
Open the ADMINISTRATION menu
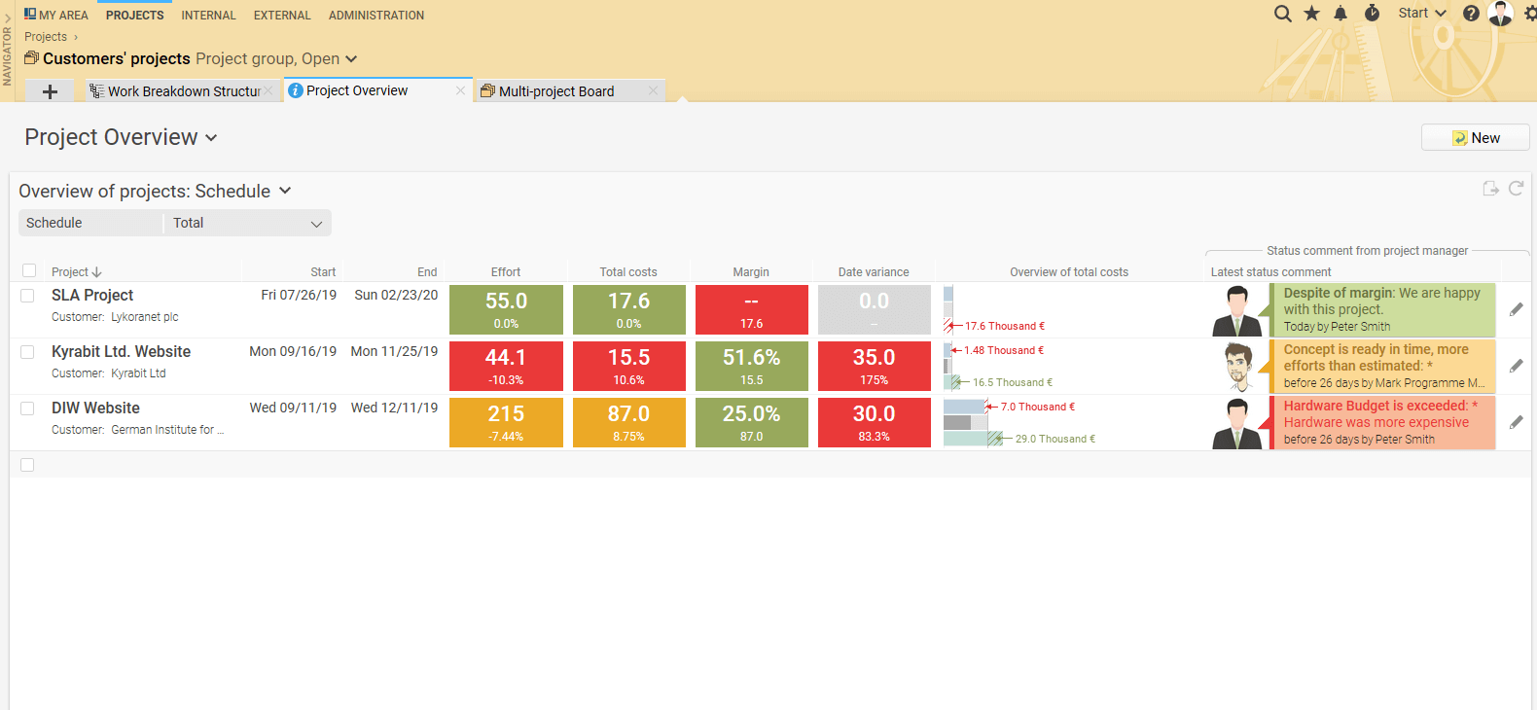tap(376, 16)
